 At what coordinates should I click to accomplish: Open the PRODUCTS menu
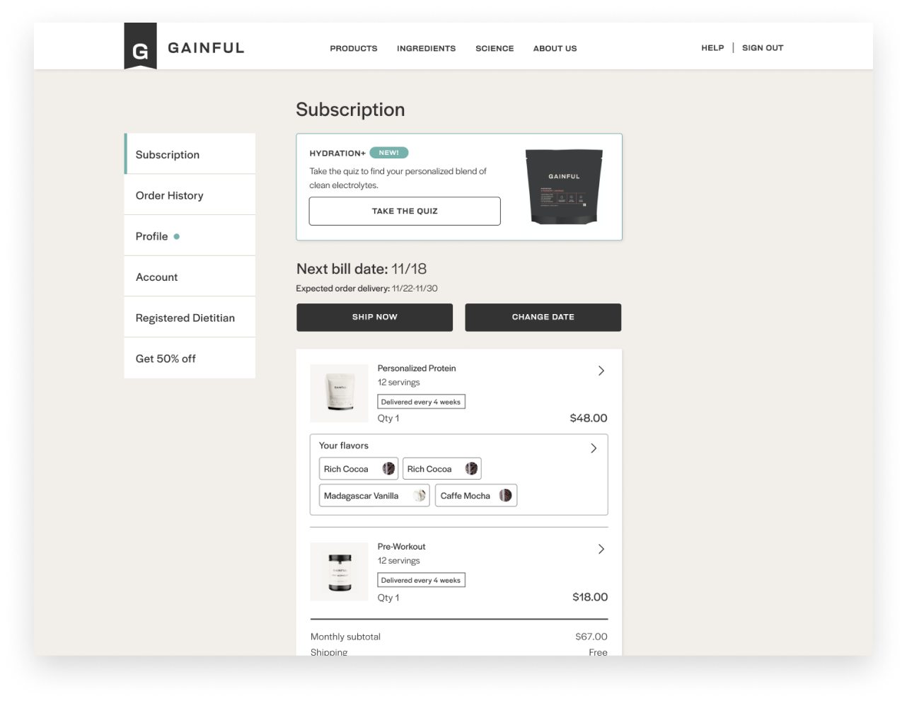click(x=354, y=49)
